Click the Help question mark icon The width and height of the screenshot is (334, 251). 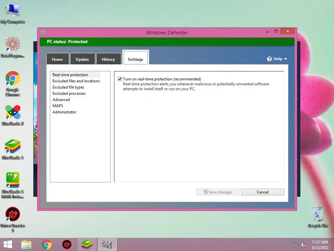click(269, 59)
